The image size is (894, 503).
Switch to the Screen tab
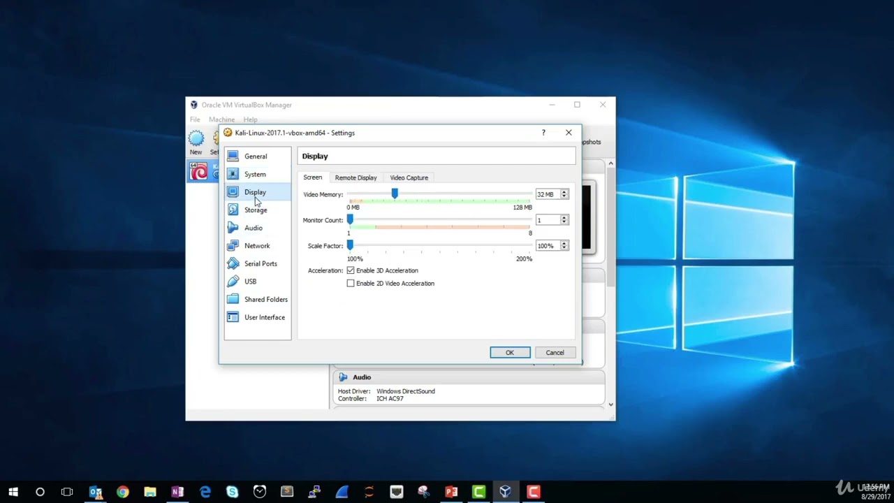[x=313, y=177]
